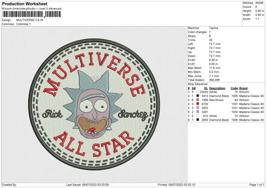Screen dimensions: 266x188
Task: Click the 73.7 mm value beside Right
Action: (215, 48)
